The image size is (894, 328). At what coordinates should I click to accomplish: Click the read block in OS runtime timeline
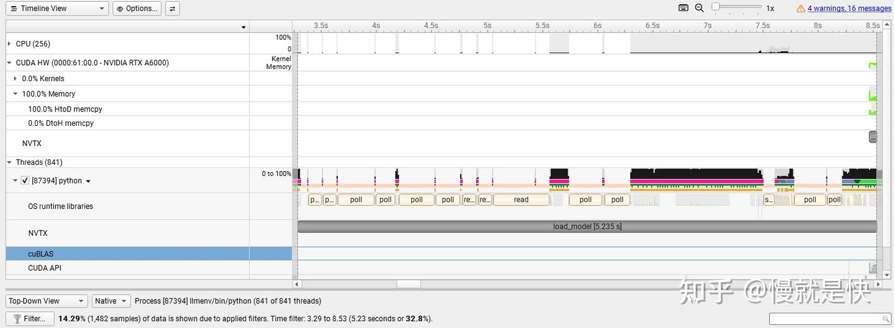point(521,200)
